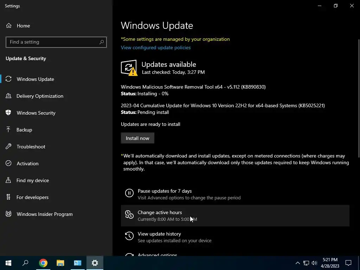The width and height of the screenshot is (360, 270).
Task: Click the Status: Pending install text
Action: tap(145, 112)
